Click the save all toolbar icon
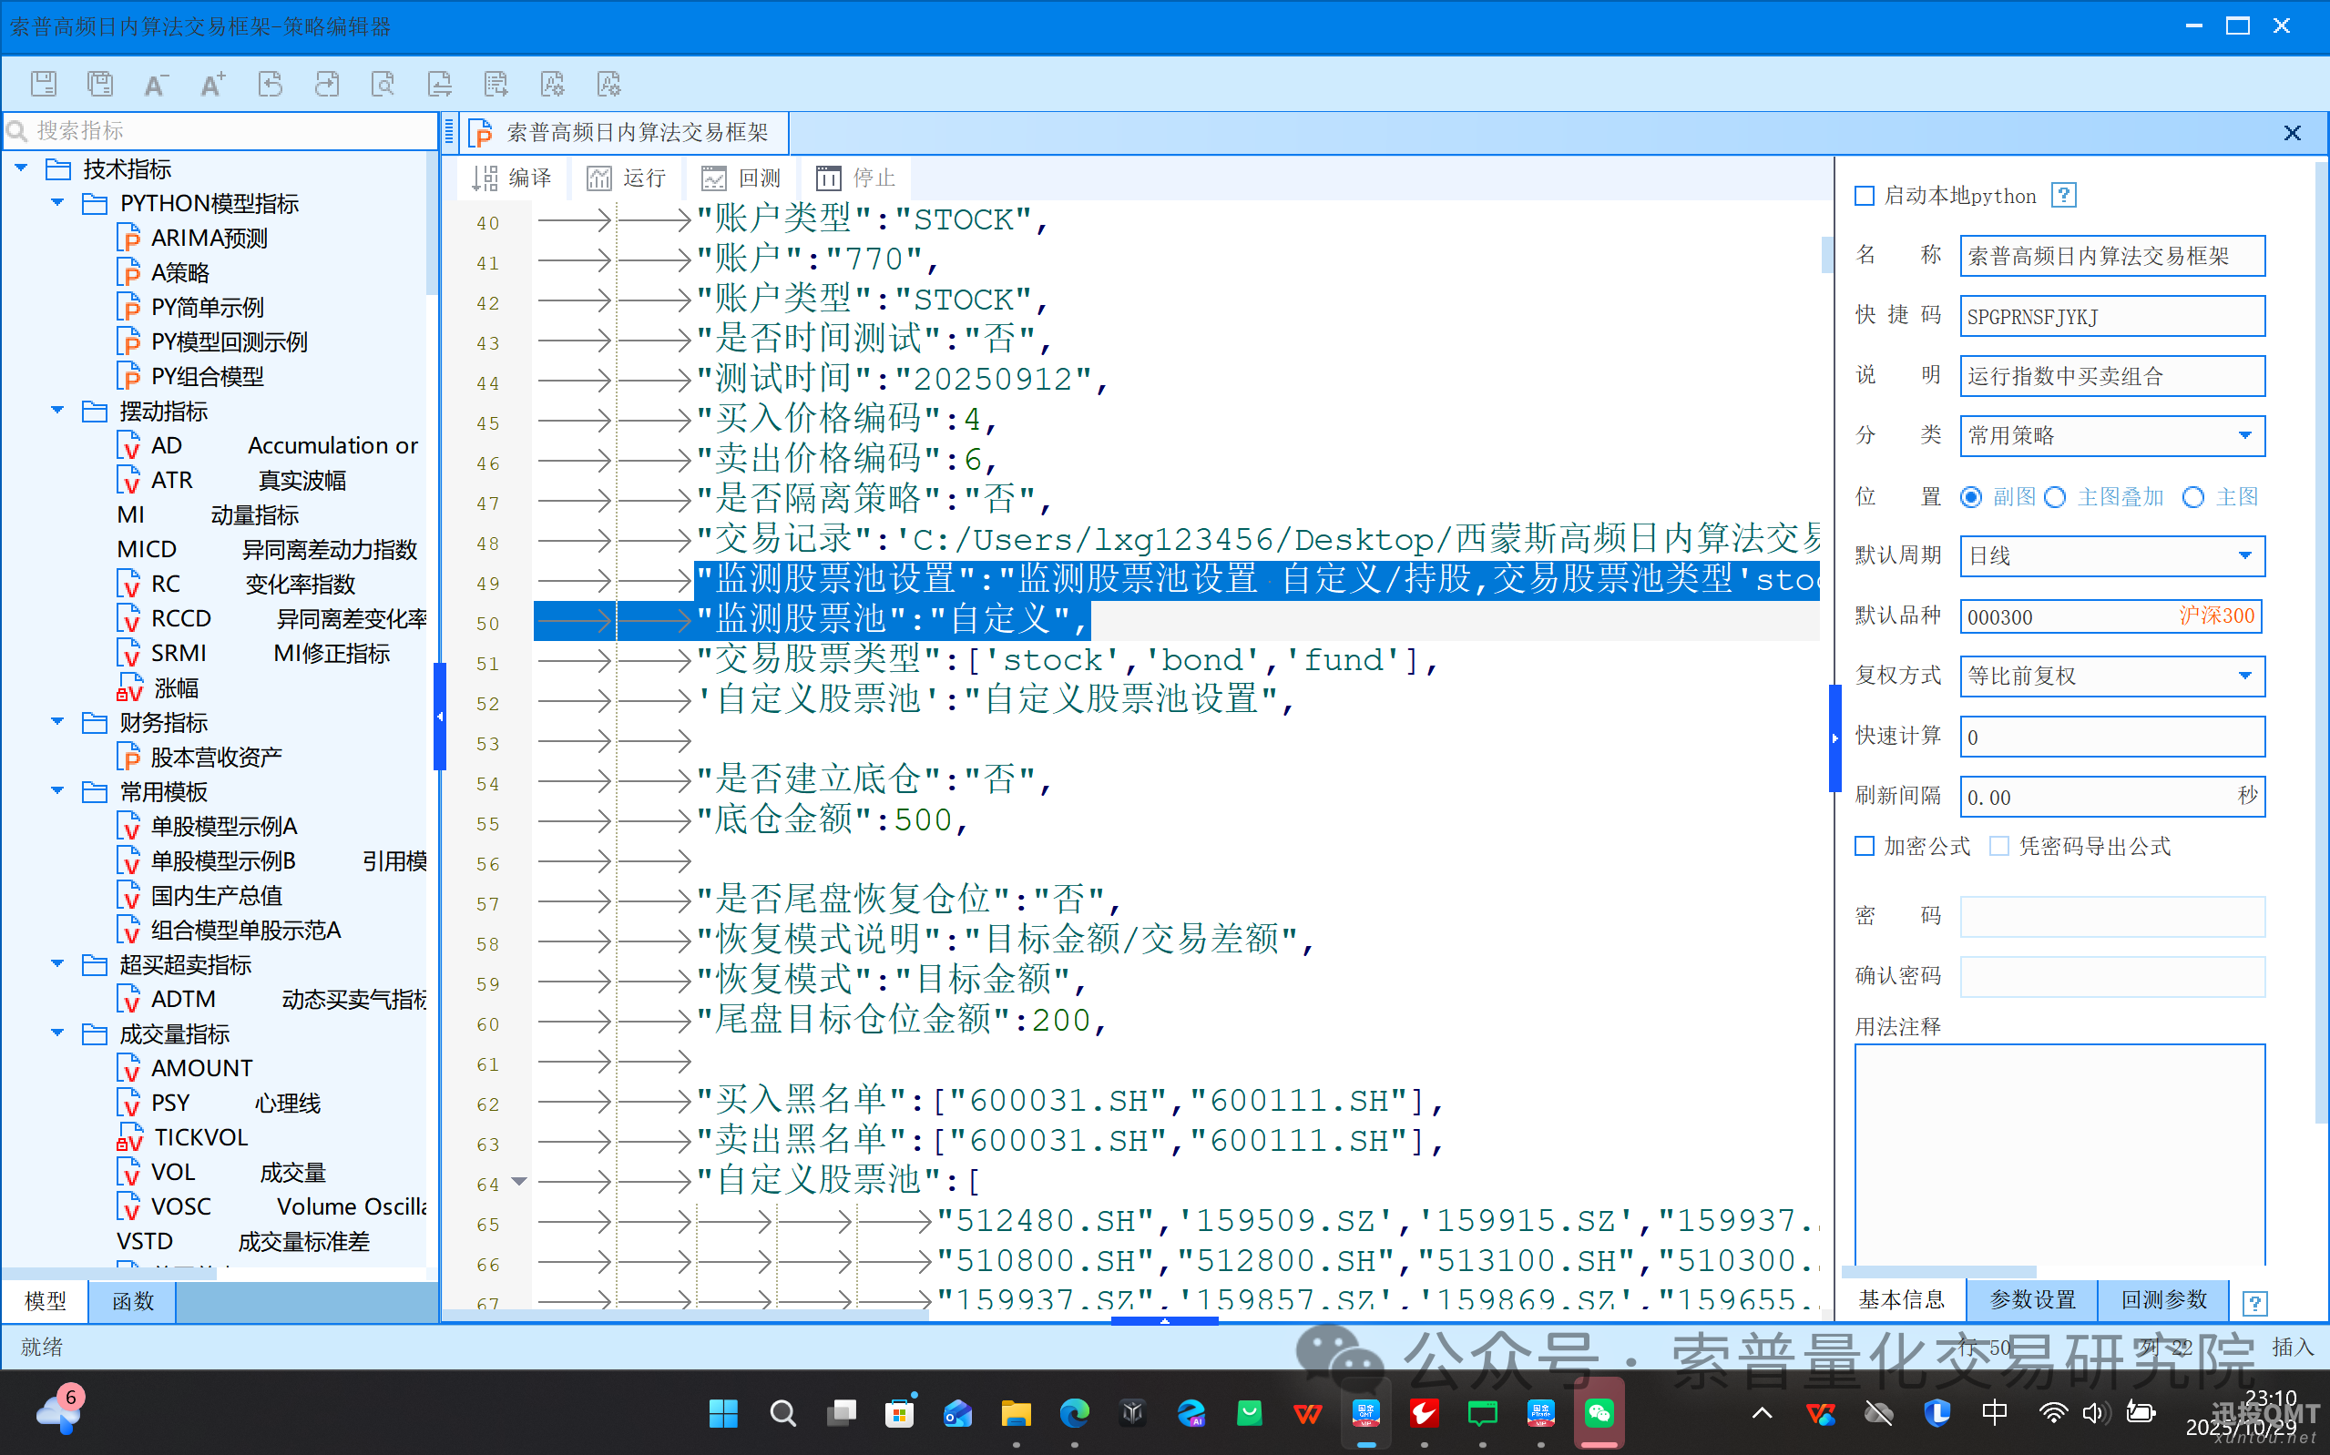Image resolution: width=2330 pixels, height=1455 pixels. [x=100, y=84]
